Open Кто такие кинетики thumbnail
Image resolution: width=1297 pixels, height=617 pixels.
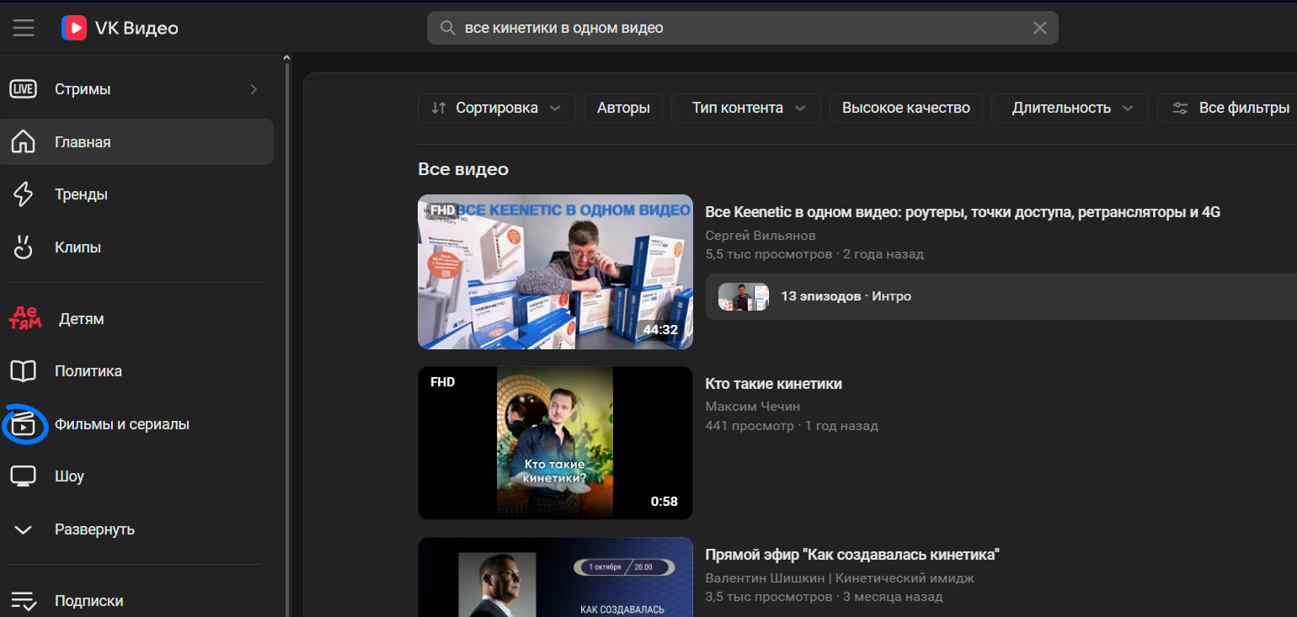[x=555, y=443]
